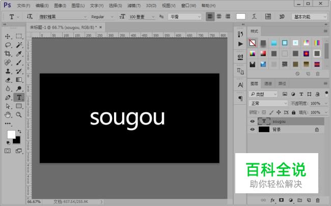Viewport: 331px width, 206px height.
Task: Swap foreground and background colors
Action: pos(19,132)
